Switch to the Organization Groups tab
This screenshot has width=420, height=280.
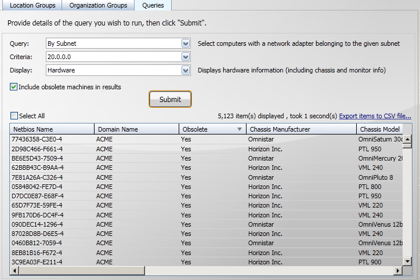[x=98, y=6]
